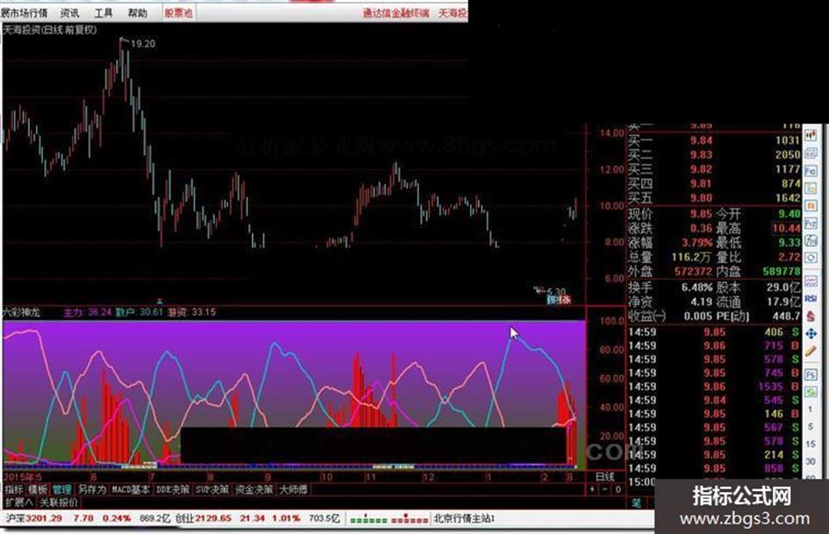Select the pencil drawing tool icon
This screenshot has height=534, width=829.
[811, 351]
